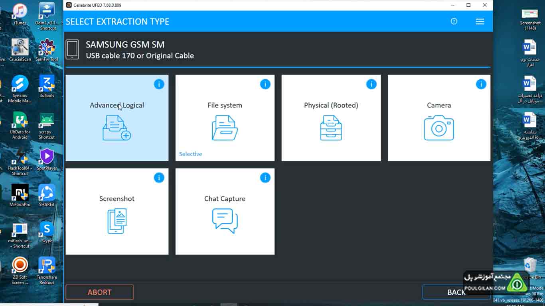The image size is (545, 306).
Task: Show info for Advanced Logical
Action: pos(159,84)
